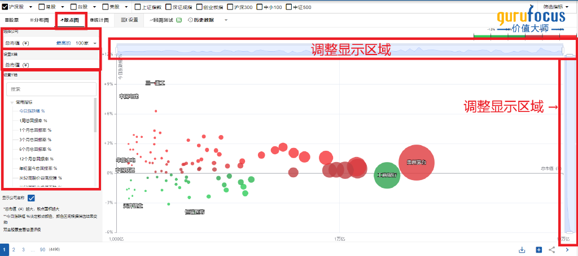Image resolution: width=578 pixels, height=256 pixels.
Task: Switch to the 分布图 tab
Action: [x=40, y=20]
